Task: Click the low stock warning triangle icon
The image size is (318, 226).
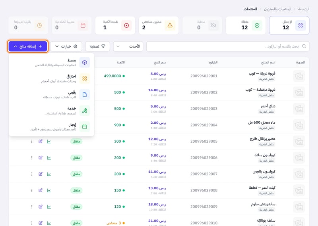Action: coord(170,25)
